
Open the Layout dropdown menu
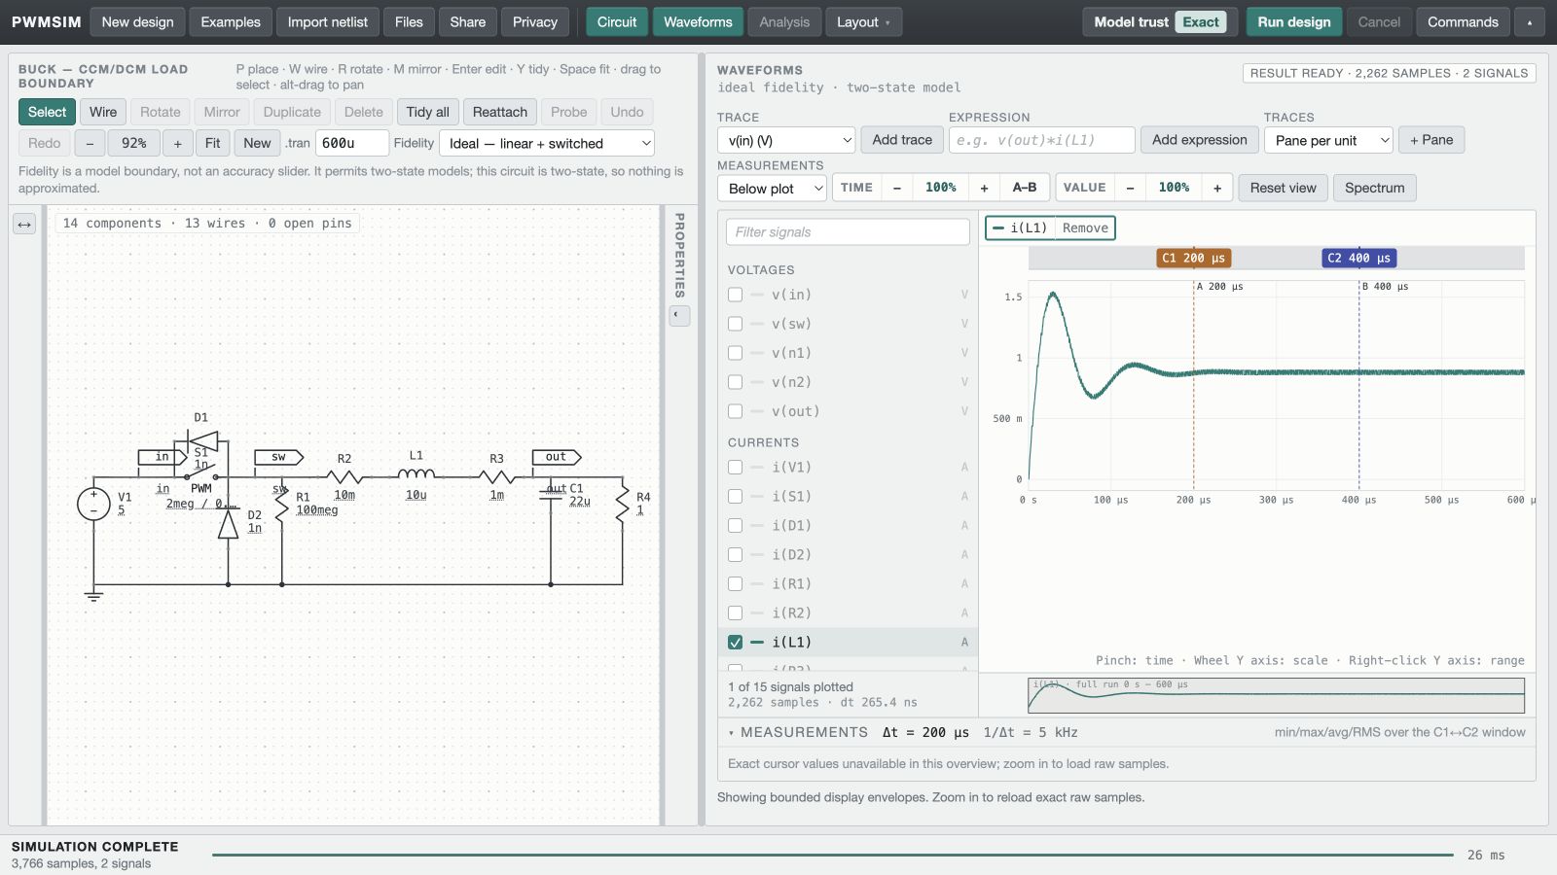click(864, 22)
